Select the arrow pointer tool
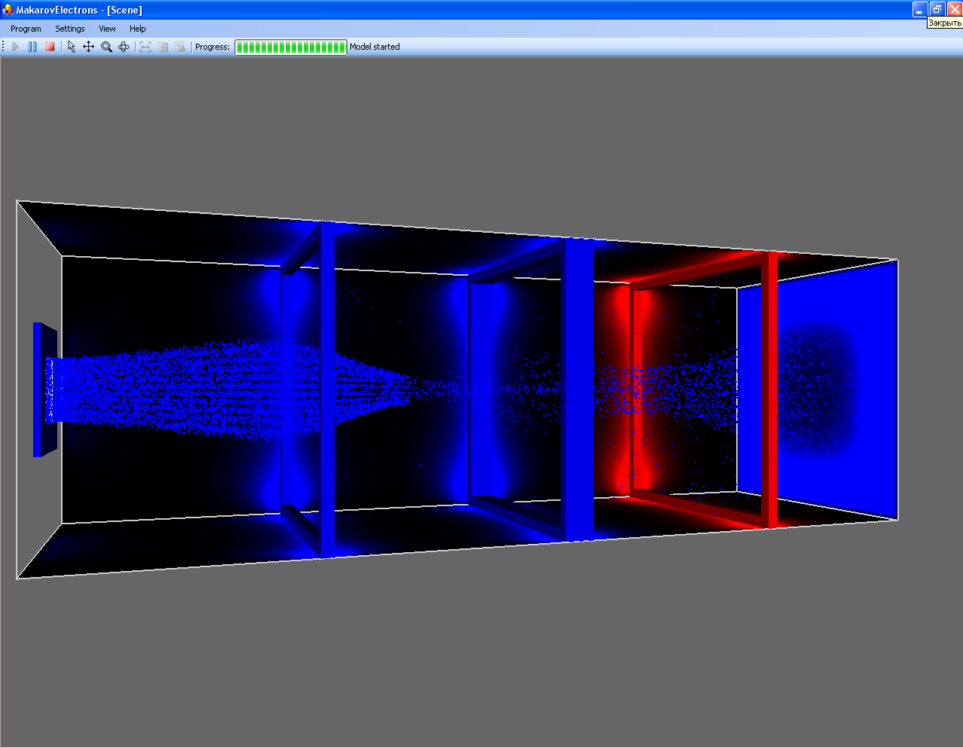This screenshot has width=963, height=748. coord(71,47)
